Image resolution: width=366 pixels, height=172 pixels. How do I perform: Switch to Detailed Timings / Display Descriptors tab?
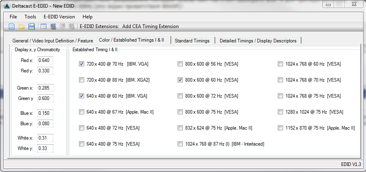tap(258, 41)
